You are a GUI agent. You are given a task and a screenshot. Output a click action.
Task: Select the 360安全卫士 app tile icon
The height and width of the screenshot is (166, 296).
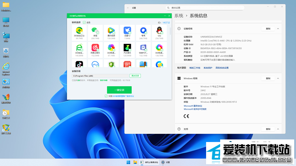[79, 30]
